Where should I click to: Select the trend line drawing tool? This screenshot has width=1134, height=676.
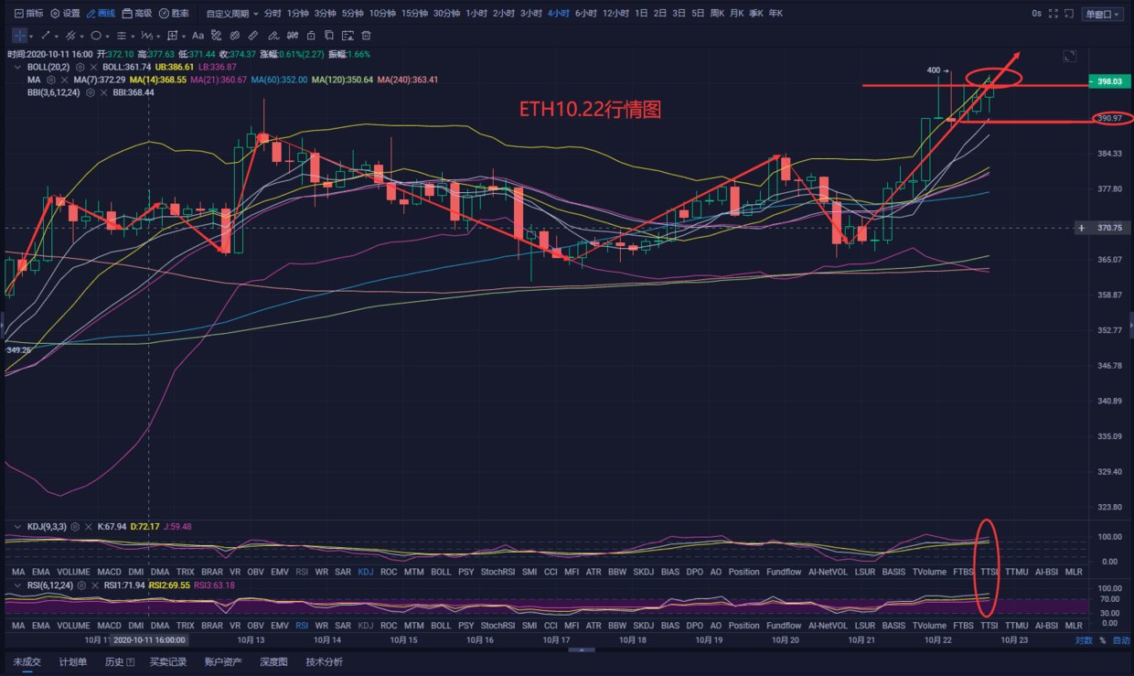coord(46,36)
